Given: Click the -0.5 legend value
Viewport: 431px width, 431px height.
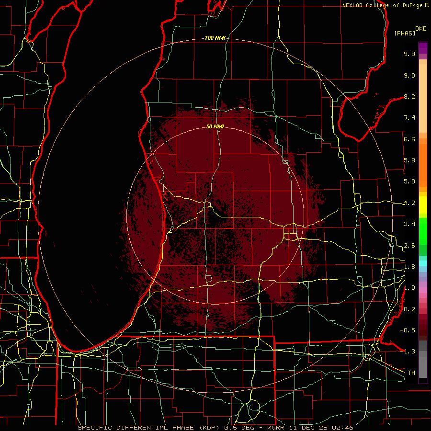Looking at the screenshot, I should click(408, 330).
